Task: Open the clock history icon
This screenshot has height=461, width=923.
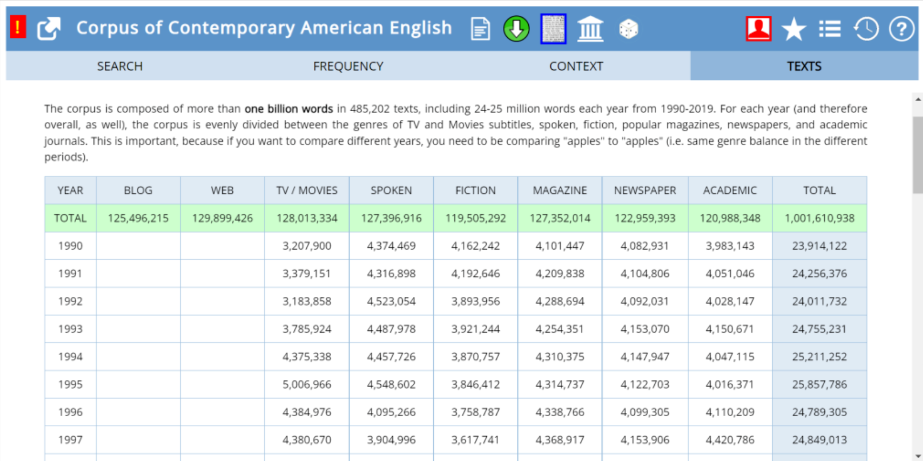Action: (866, 29)
